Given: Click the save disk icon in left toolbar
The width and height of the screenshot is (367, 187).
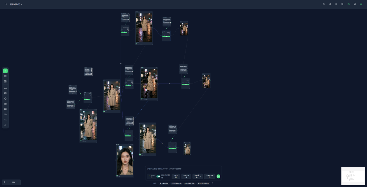Looking at the screenshot, I should tap(5, 81).
